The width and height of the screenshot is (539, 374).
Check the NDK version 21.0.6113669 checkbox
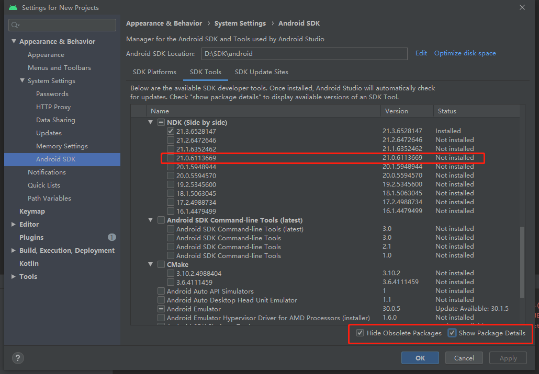pyautogui.click(x=170, y=158)
